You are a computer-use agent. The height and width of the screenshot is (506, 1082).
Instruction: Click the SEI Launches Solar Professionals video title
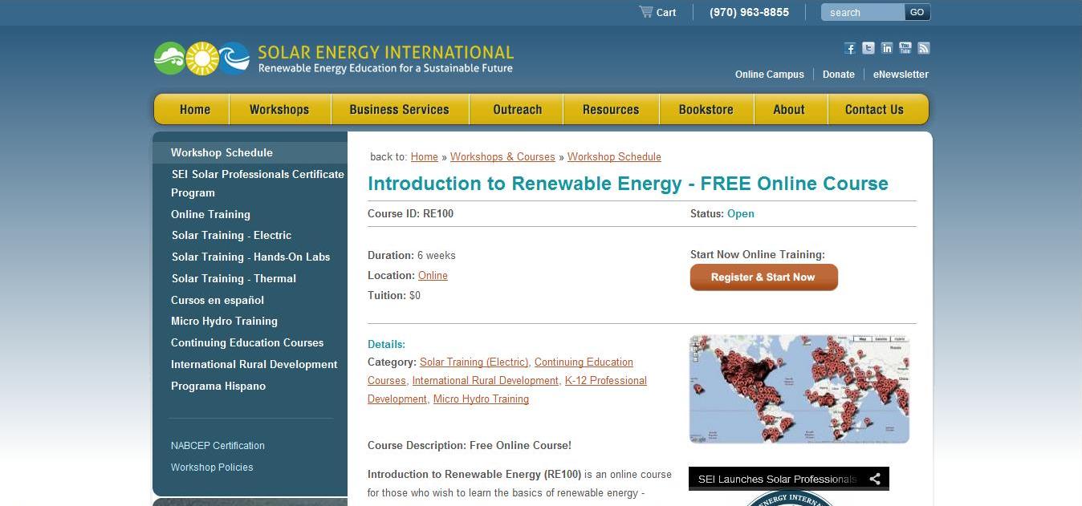[777, 480]
